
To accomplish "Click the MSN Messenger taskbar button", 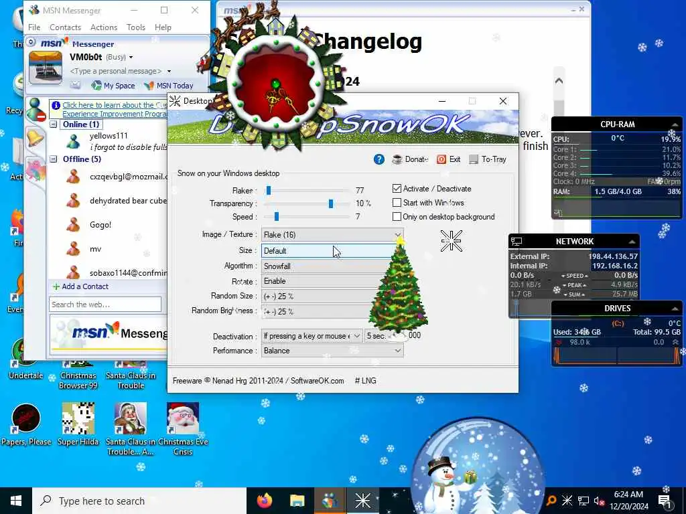I will pos(330,501).
